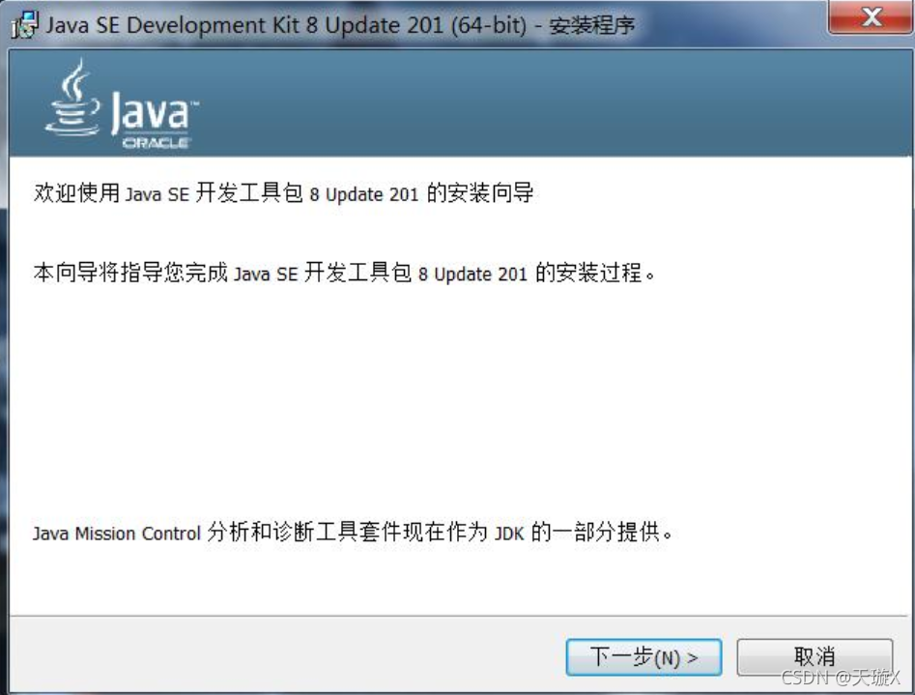Viewport: 915px width, 695px height.
Task: Click the 安装程序 text in the title bar
Action: 591,26
